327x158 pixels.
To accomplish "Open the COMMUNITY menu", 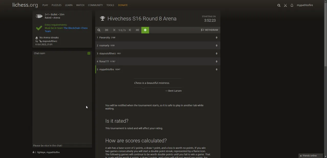I will [95, 5].
